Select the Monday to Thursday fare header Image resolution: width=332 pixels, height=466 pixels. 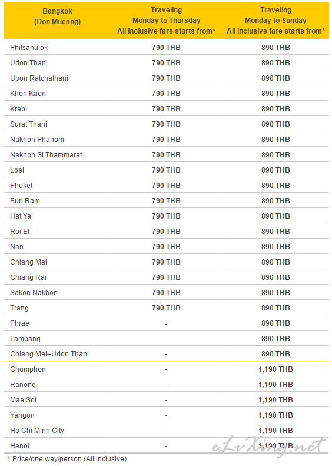pos(167,21)
